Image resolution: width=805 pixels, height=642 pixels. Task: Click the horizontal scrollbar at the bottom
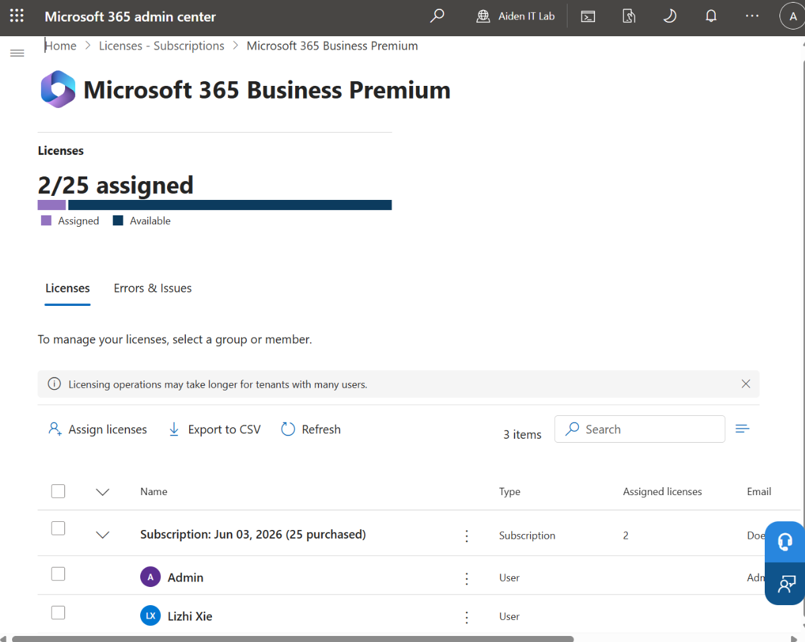click(292, 639)
